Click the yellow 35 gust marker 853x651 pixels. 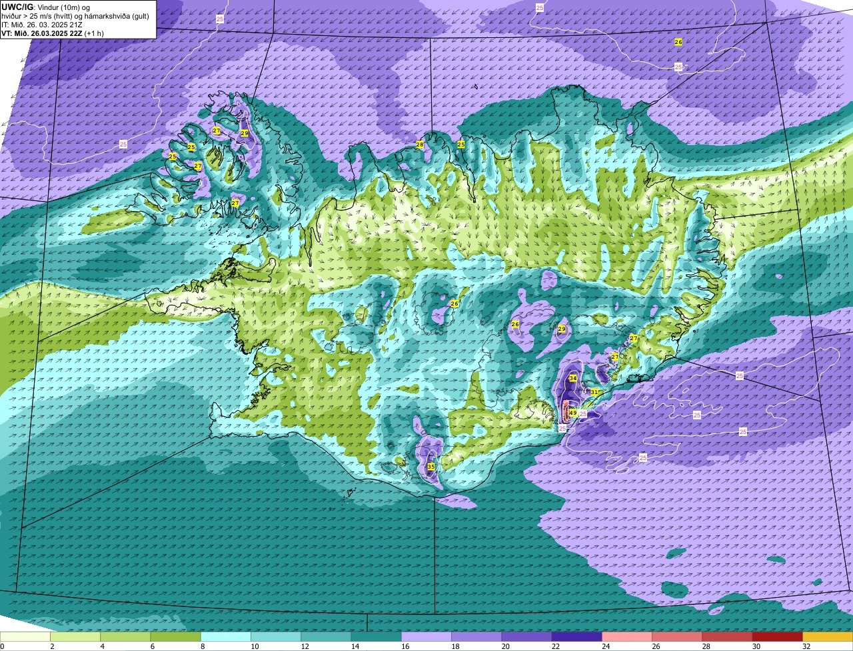tap(431, 467)
